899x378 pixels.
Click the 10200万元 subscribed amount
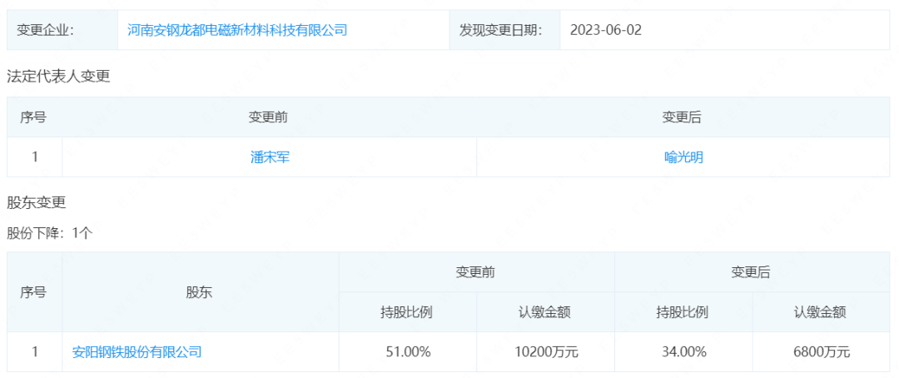click(545, 351)
